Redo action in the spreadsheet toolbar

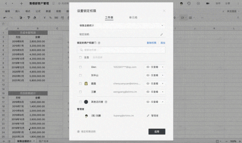tap(11, 18)
